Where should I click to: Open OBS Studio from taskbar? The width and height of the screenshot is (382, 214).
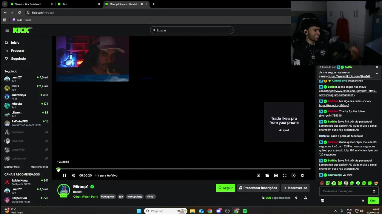[x=227, y=211]
